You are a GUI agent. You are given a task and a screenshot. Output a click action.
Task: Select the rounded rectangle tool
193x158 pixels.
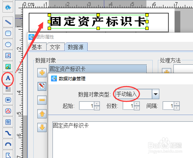point(8,33)
